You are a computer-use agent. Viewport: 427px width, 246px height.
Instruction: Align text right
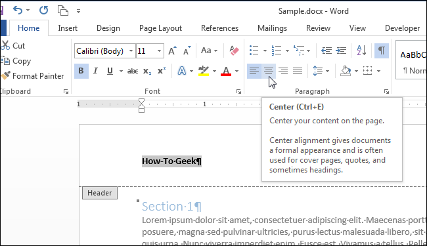pos(283,72)
